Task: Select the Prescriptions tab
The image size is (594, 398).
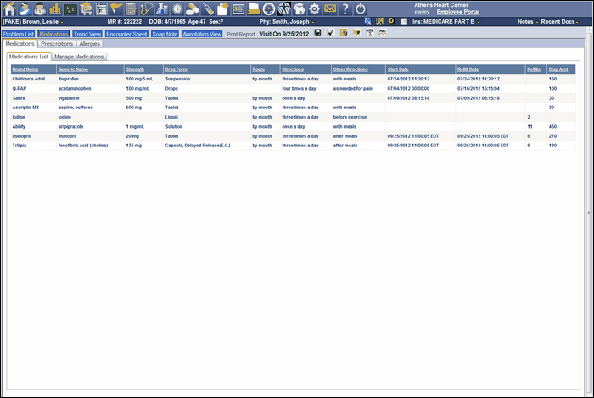Action: tap(57, 44)
